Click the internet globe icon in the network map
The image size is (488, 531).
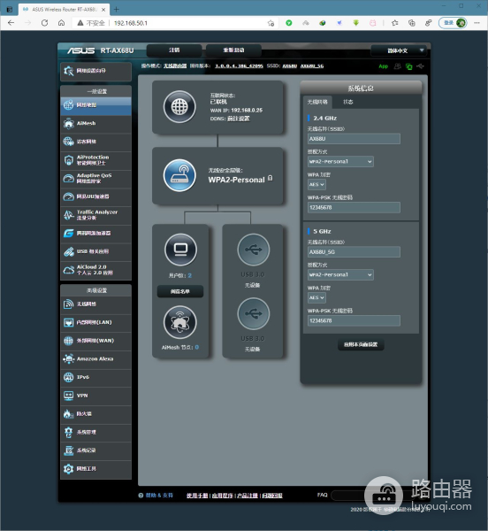[179, 107]
